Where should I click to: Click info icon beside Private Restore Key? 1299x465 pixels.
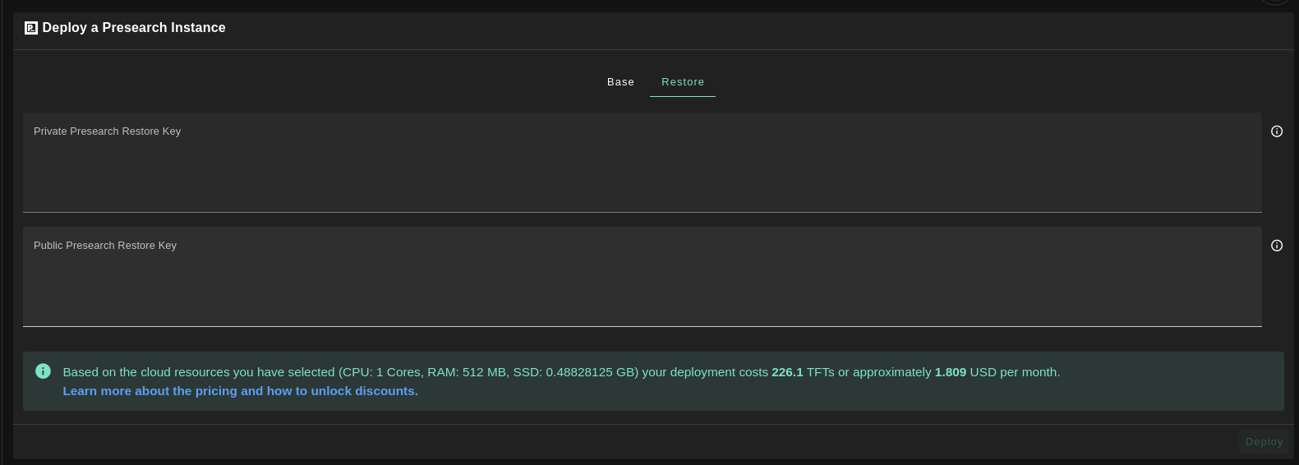point(1277,131)
